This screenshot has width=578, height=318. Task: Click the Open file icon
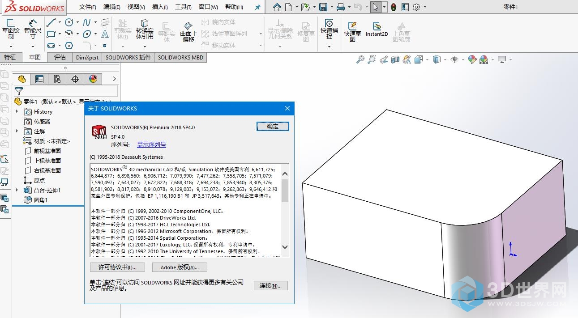click(305, 7)
